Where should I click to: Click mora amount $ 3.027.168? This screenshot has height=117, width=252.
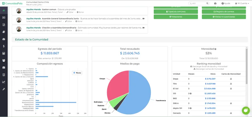210,84
